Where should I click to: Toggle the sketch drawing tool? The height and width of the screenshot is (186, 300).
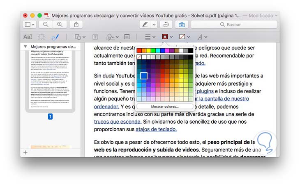click(x=55, y=37)
